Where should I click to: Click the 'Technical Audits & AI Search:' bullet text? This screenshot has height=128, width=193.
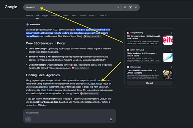tap(43, 57)
